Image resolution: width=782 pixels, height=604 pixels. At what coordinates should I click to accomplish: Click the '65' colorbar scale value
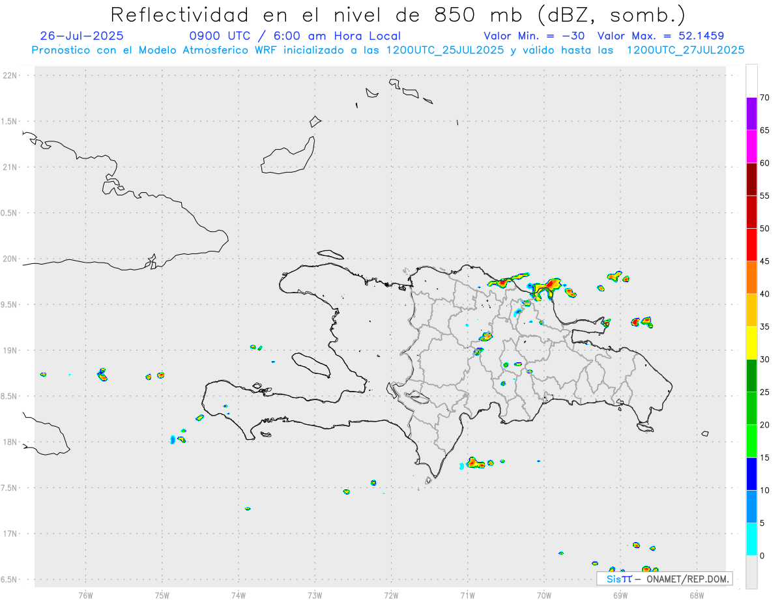764,130
